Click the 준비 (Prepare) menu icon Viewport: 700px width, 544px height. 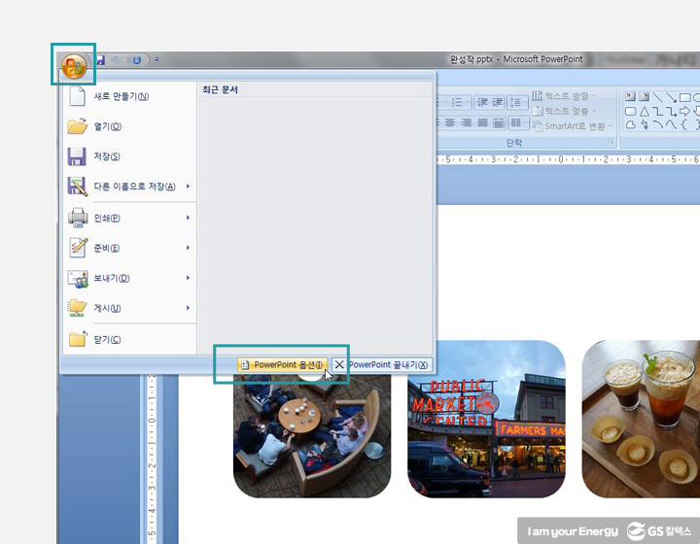coord(78,248)
